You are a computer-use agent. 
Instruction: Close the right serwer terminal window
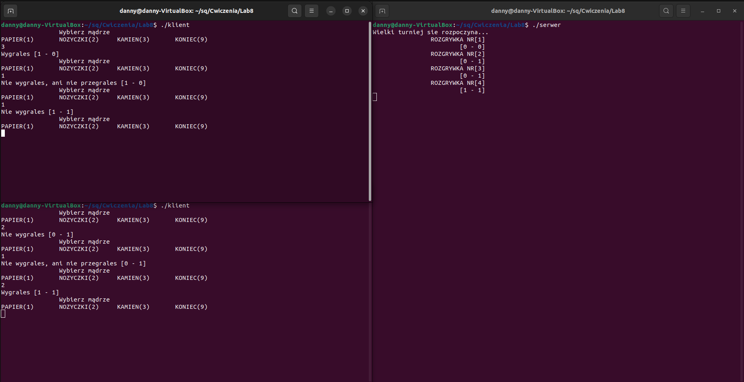(735, 11)
